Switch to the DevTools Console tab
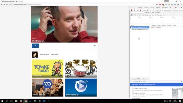 pyautogui.click(x=146, y=8)
